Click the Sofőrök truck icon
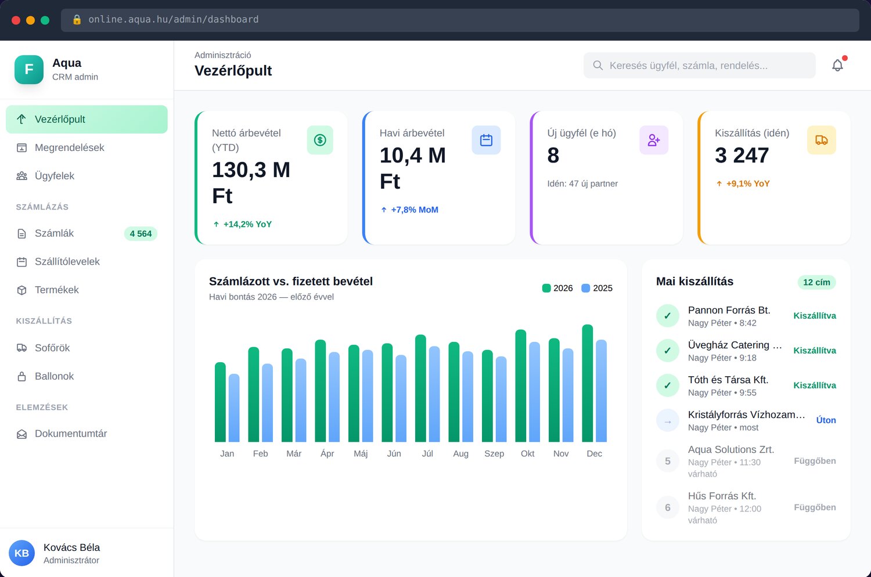The width and height of the screenshot is (871, 577). (x=21, y=348)
